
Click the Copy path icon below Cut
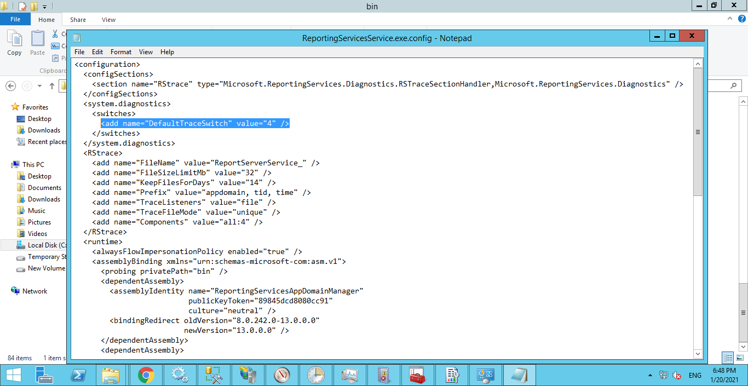pyautogui.click(x=56, y=46)
